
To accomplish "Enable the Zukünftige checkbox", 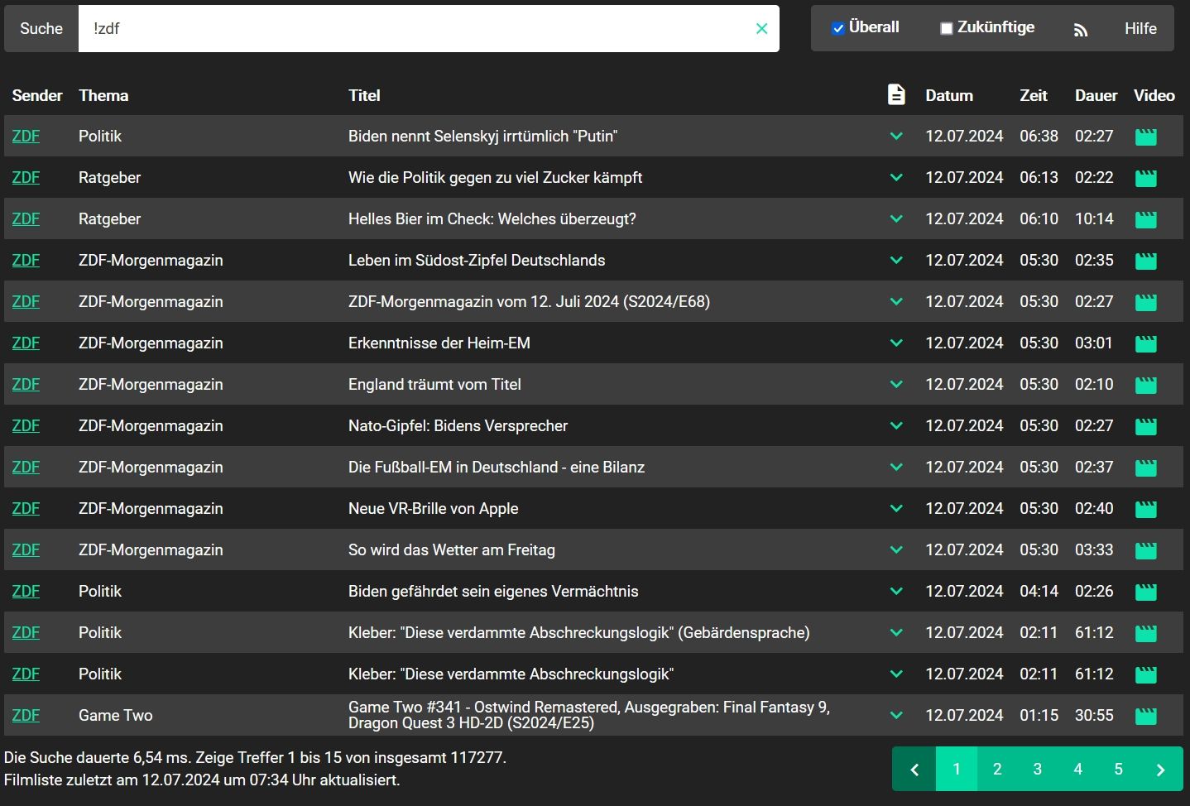I will [946, 28].
